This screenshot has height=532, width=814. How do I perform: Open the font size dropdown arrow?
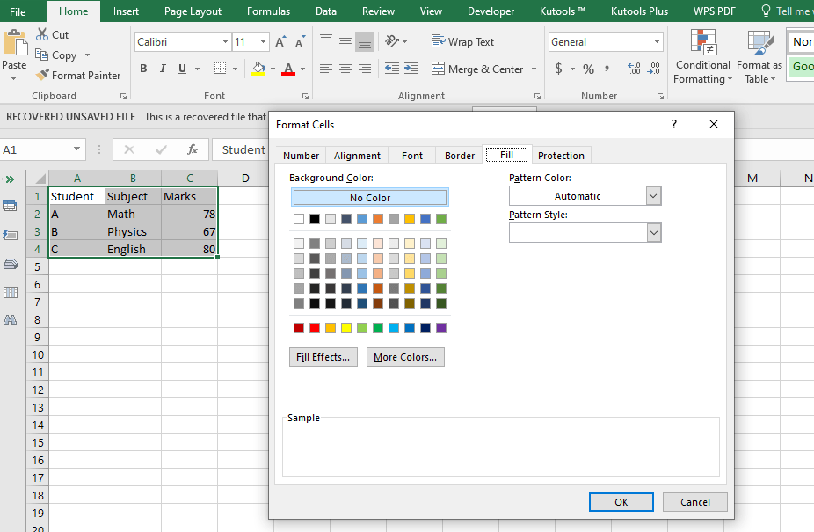[x=263, y=42]
